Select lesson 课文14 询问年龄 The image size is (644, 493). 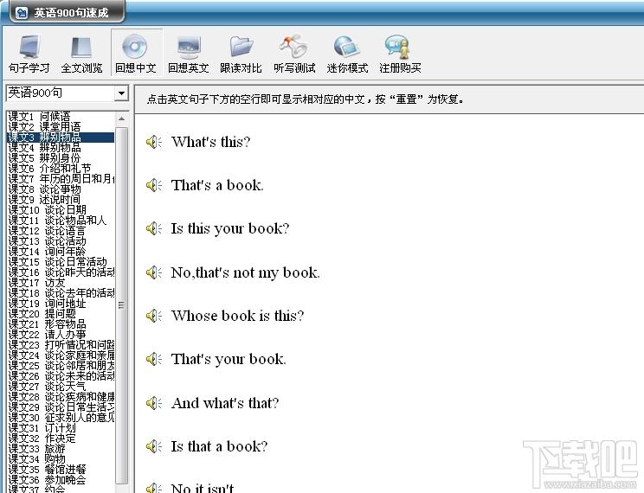[x=61, y=252]
